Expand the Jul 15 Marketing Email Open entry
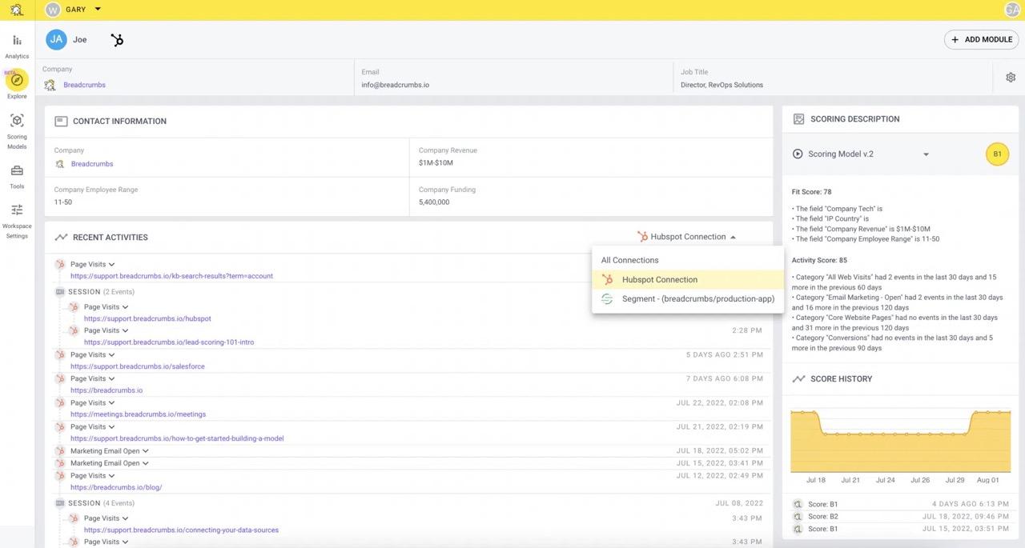The image size is (1025, 548). (x=145, y=463)
